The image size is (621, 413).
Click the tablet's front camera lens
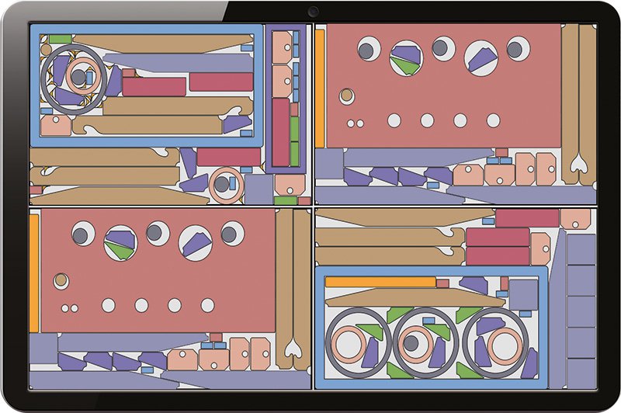point(313,12)
